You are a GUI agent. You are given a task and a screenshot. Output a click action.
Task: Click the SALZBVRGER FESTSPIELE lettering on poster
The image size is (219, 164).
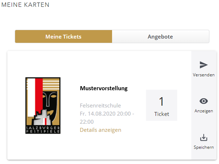click(x=43, y=130)
